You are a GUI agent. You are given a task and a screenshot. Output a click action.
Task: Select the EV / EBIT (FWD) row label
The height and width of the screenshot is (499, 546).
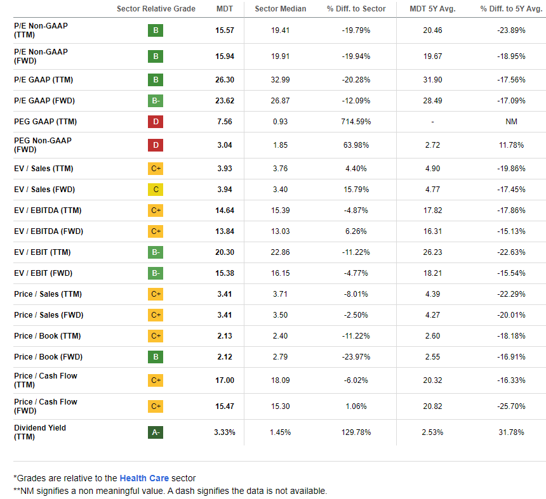click(x=43, y=273)
